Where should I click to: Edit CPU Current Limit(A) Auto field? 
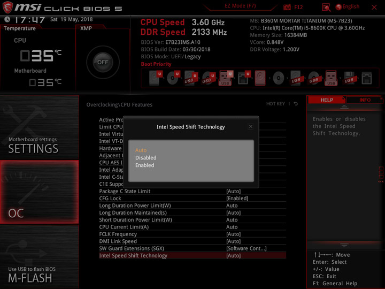point(232,227)
